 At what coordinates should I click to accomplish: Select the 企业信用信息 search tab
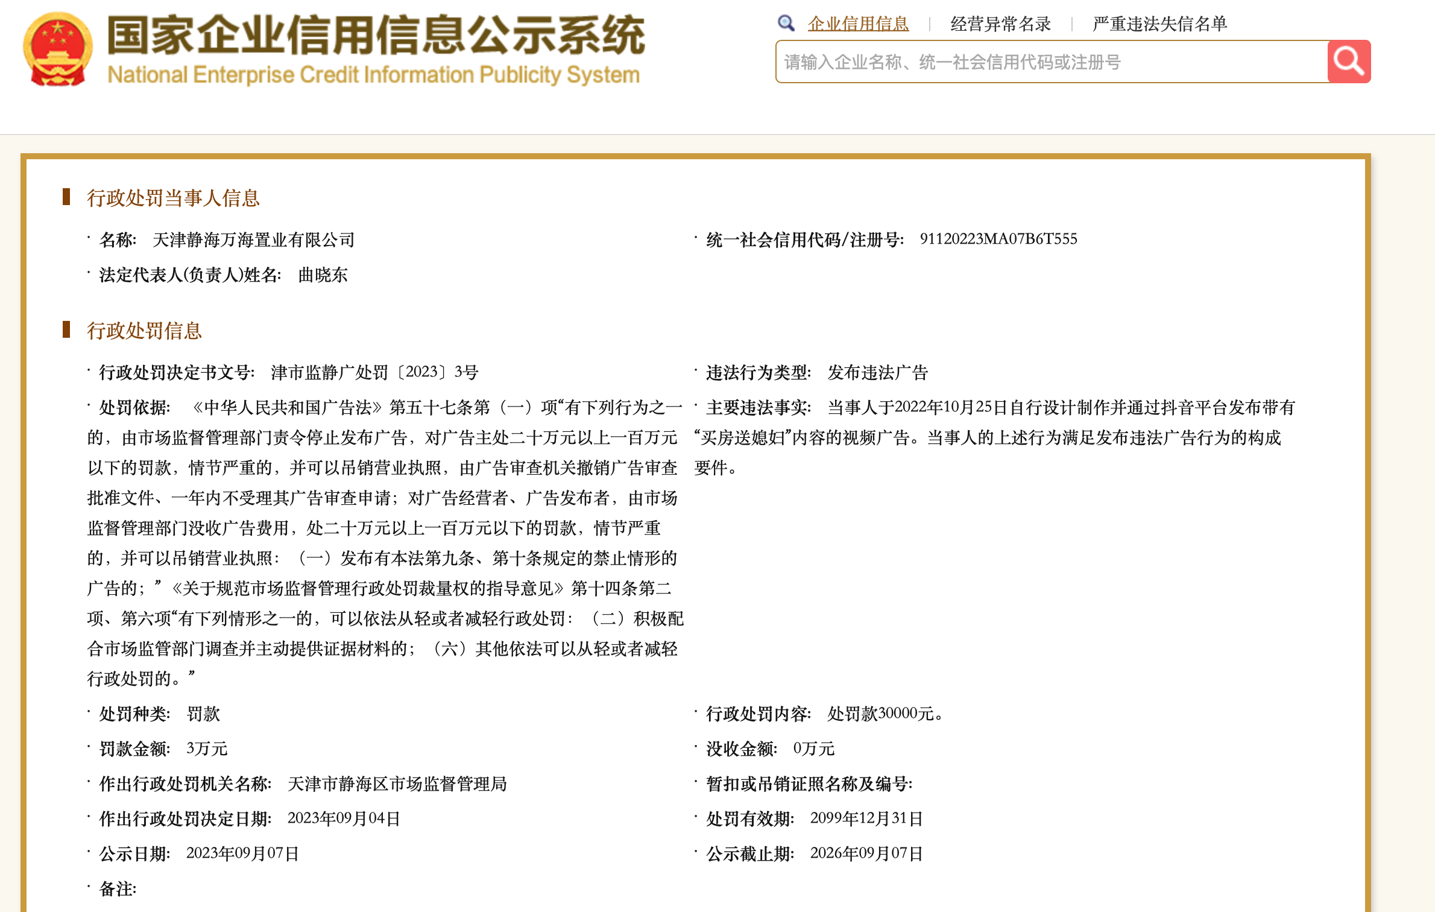[x=858, y=24]
